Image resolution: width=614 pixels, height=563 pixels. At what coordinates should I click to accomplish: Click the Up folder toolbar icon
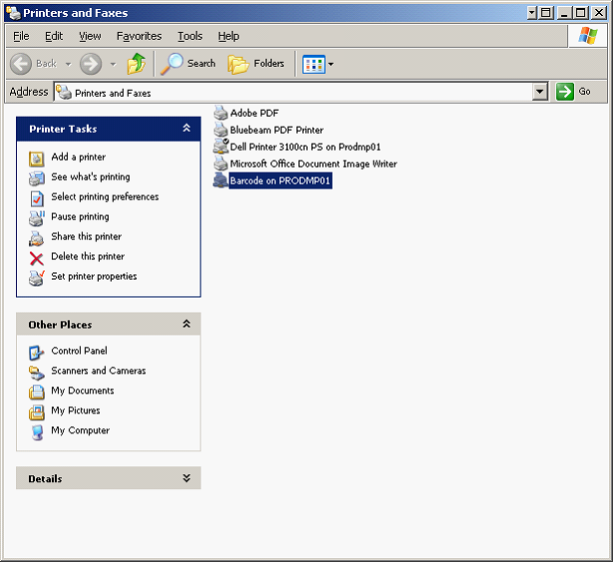pos(137,64)
